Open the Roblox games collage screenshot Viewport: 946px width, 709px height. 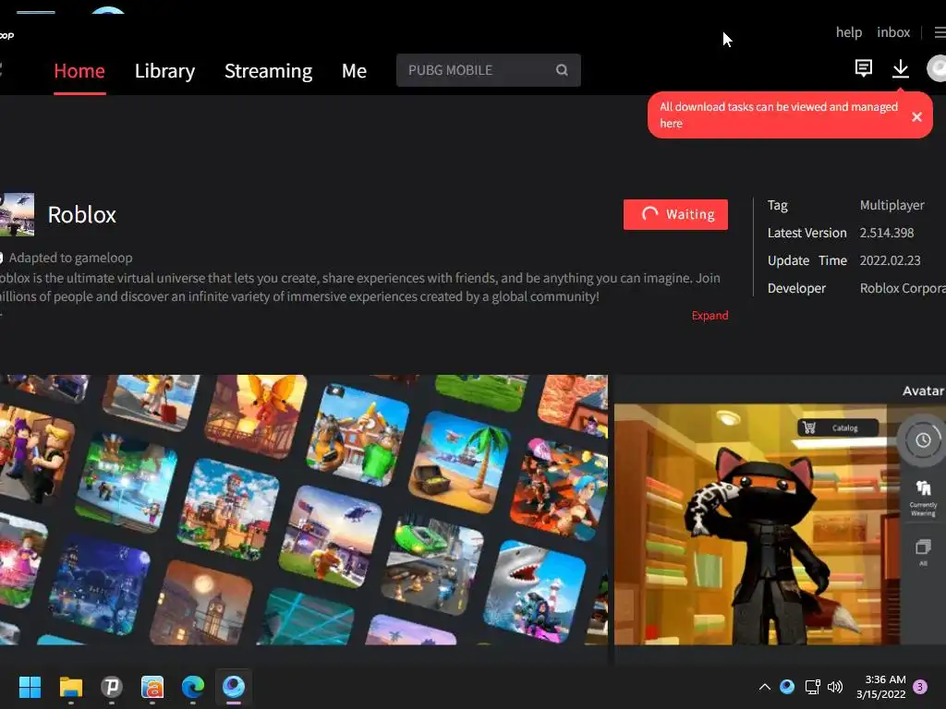point(304,510)
